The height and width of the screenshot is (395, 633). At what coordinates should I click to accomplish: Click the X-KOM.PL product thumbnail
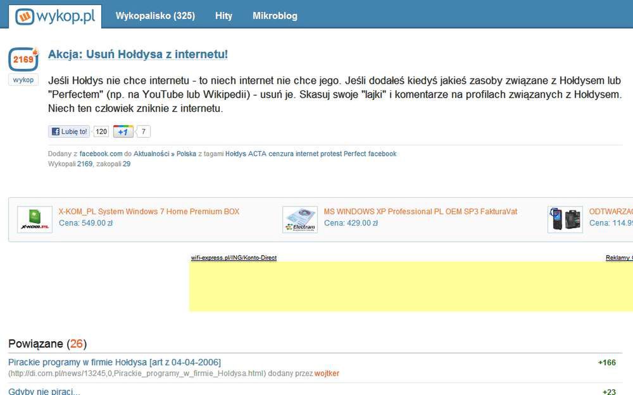pos(35,220)
